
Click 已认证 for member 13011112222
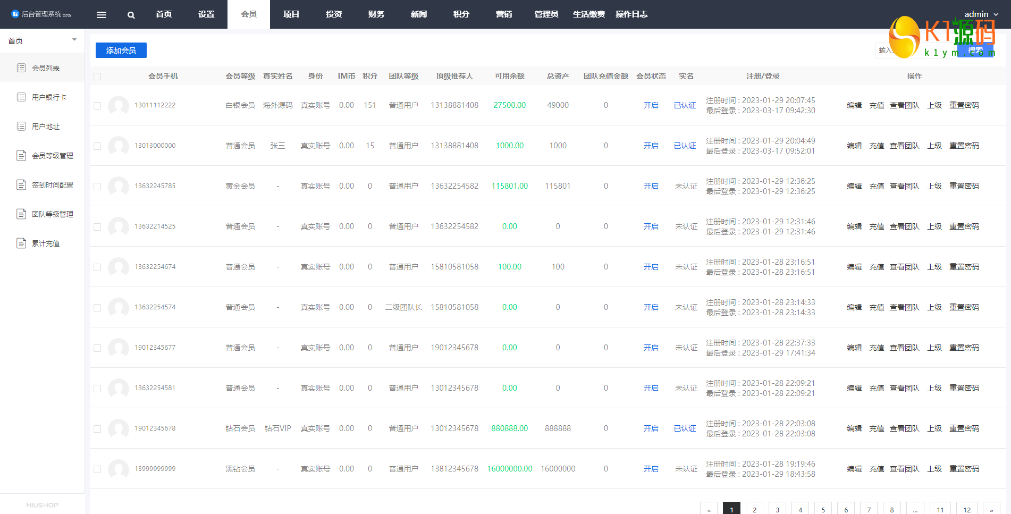click(685, 105)
